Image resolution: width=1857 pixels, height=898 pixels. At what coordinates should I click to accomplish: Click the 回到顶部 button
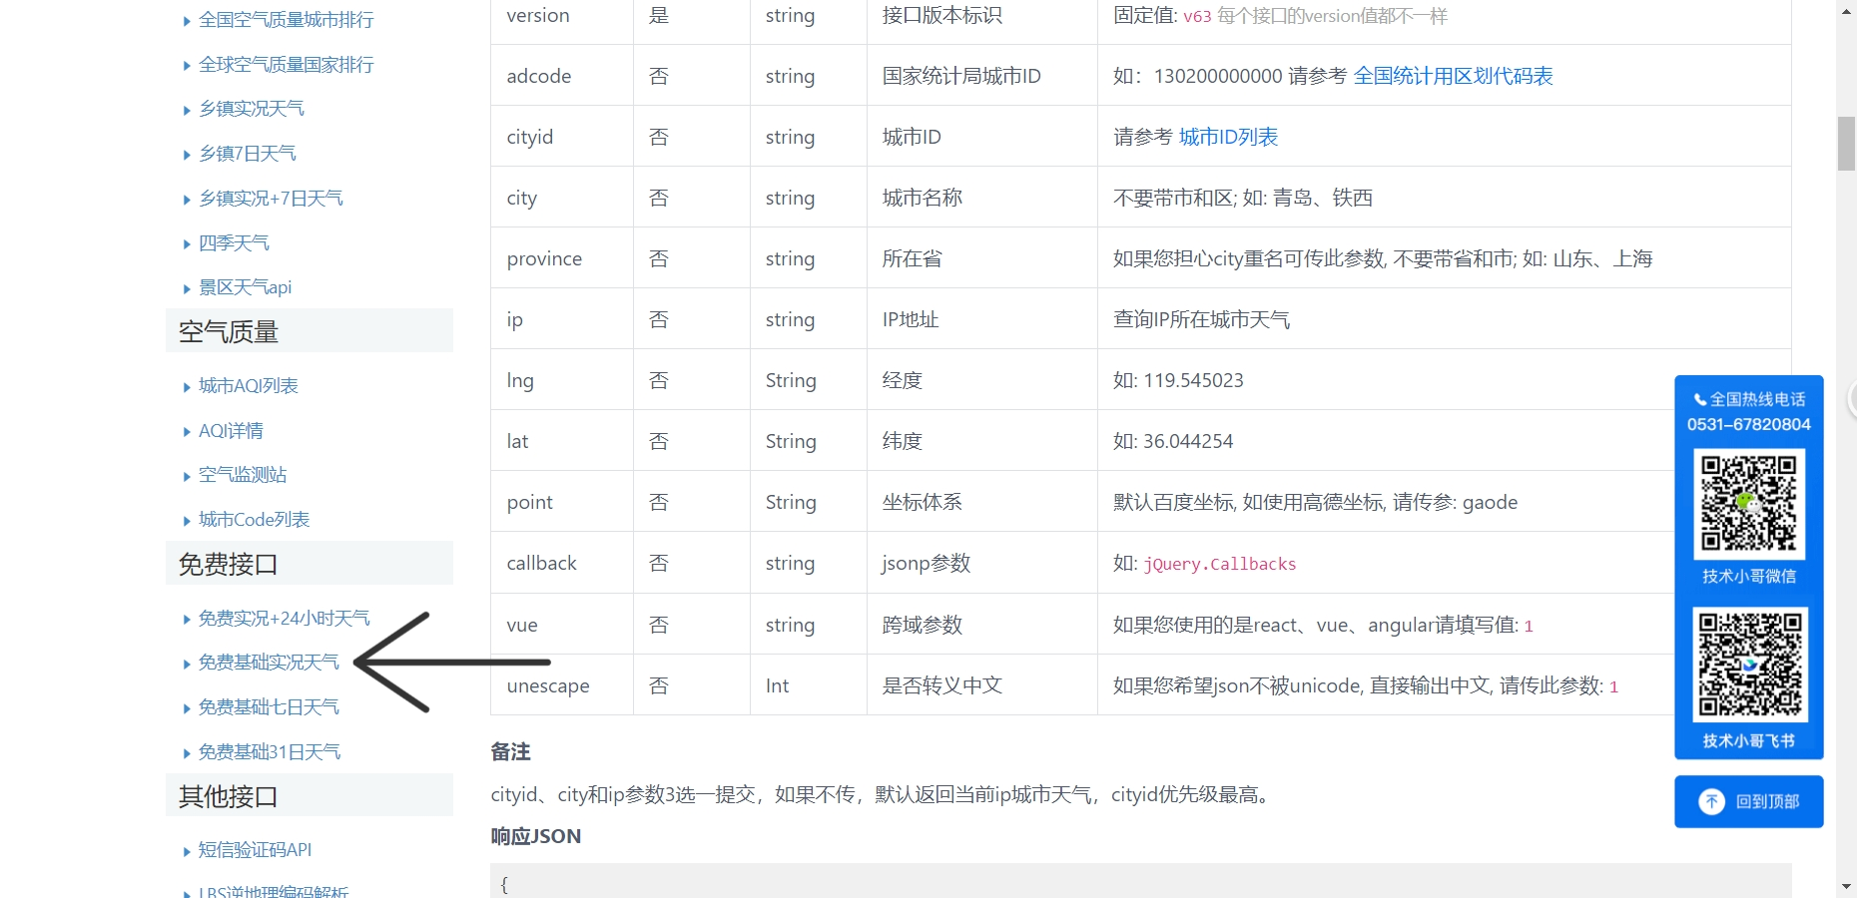(x=1749, y=802)
